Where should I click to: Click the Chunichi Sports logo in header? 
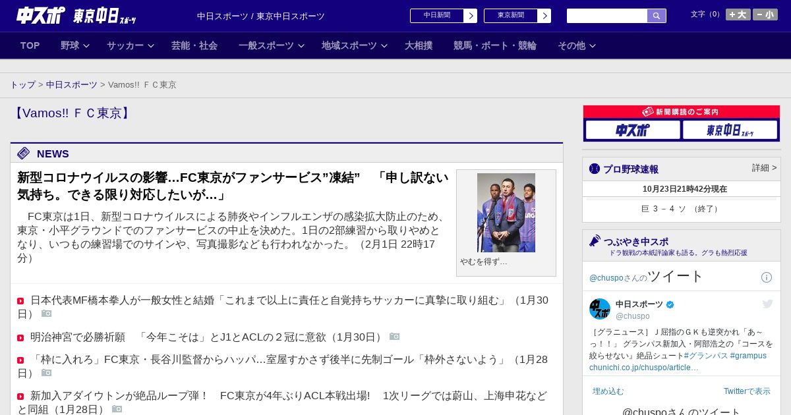coord(41,15)
